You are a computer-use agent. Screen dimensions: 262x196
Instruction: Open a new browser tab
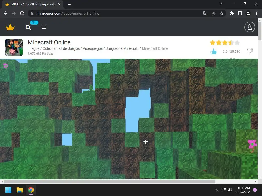coord(69,4)
